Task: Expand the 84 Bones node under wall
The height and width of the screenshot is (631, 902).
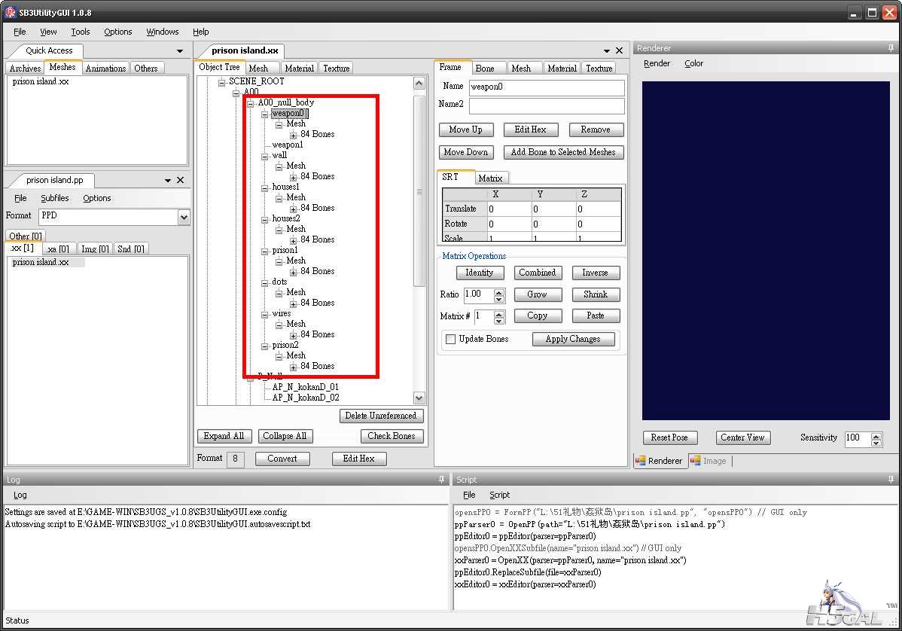Action: pos(294,177)
